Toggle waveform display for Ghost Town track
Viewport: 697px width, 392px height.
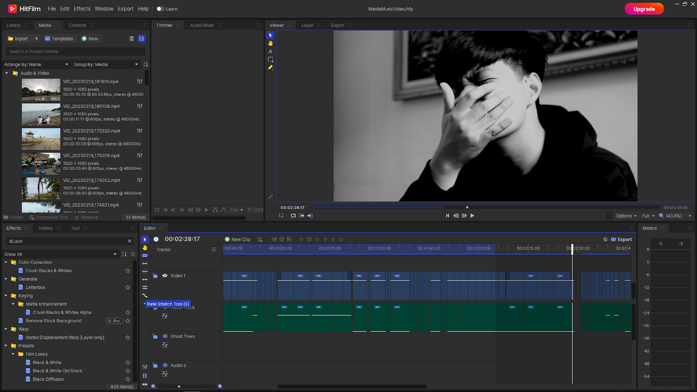(x=165, y=345)
